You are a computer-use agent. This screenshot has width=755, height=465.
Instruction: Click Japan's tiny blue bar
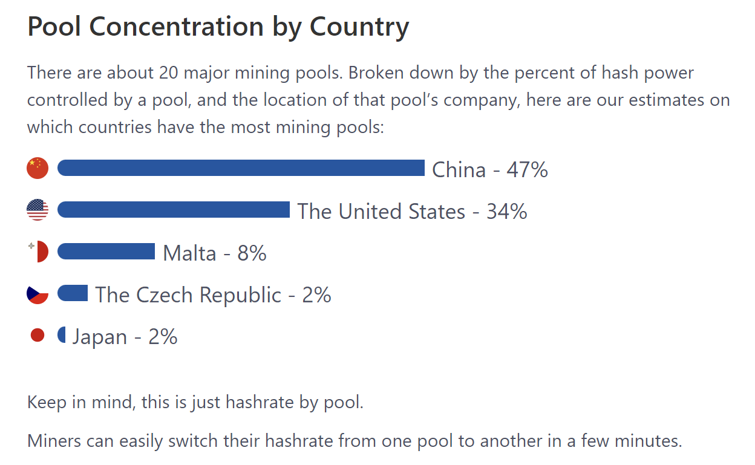62,335
